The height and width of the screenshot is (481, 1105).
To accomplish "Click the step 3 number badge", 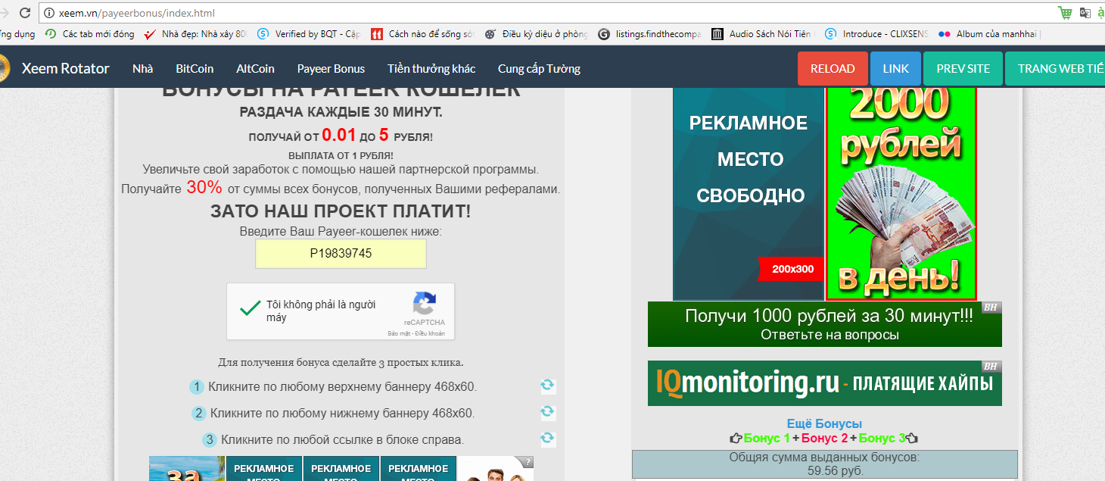I will pyautogui.click(x=210, y=440).
